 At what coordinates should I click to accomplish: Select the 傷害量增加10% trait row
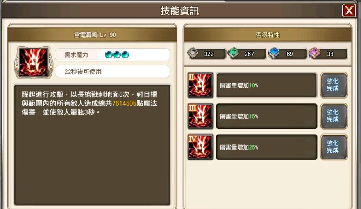(x=266, y=85)
